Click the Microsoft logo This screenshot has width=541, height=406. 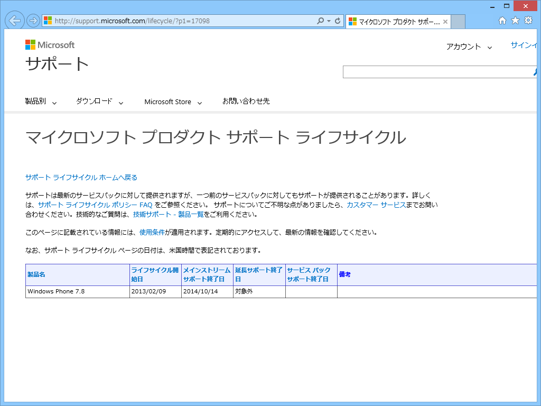click(49, 45)
